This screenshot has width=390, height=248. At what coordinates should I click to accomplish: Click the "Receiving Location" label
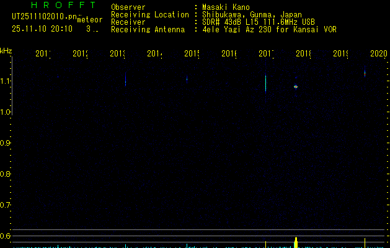[150, 15]
